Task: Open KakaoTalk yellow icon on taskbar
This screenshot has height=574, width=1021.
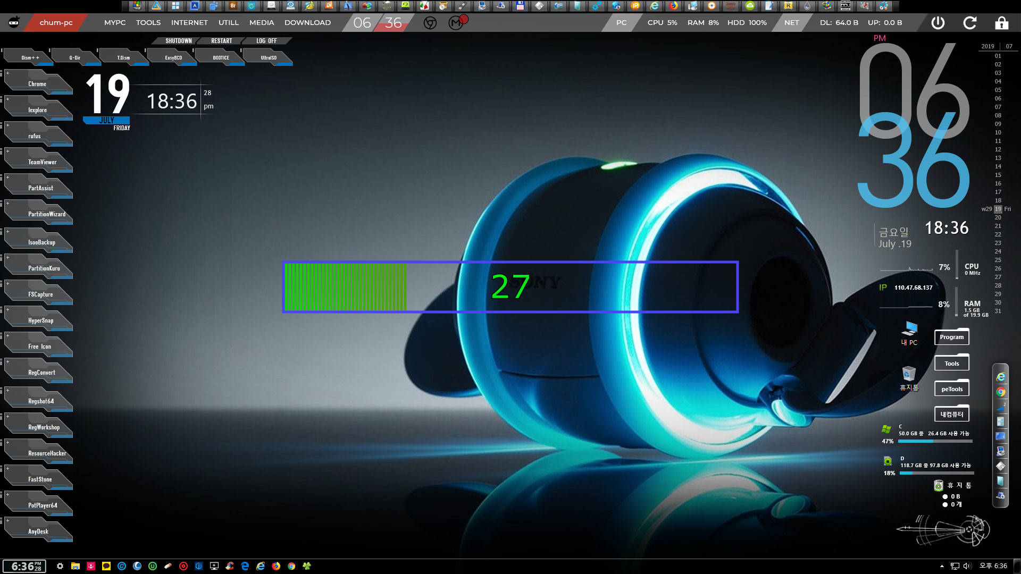Action: pyautogui.click(x=106, y=566)
